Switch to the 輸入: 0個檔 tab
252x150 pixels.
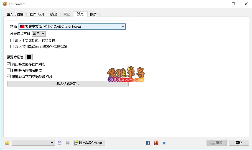click(15, 14)
